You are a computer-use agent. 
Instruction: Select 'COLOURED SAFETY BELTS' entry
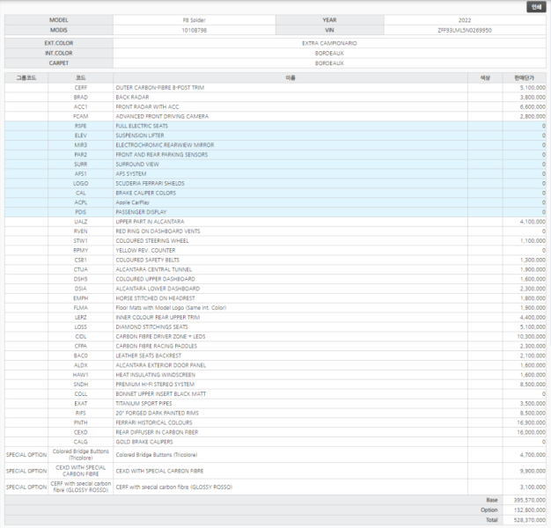click(148, 260)
